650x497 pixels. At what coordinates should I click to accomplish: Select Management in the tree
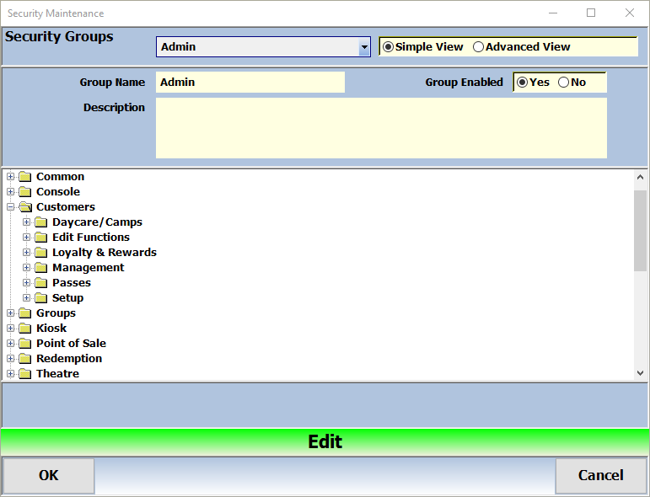tap(88, 268)
